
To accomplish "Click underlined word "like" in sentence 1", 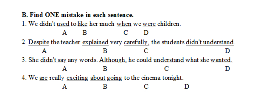I will [82, 24].
